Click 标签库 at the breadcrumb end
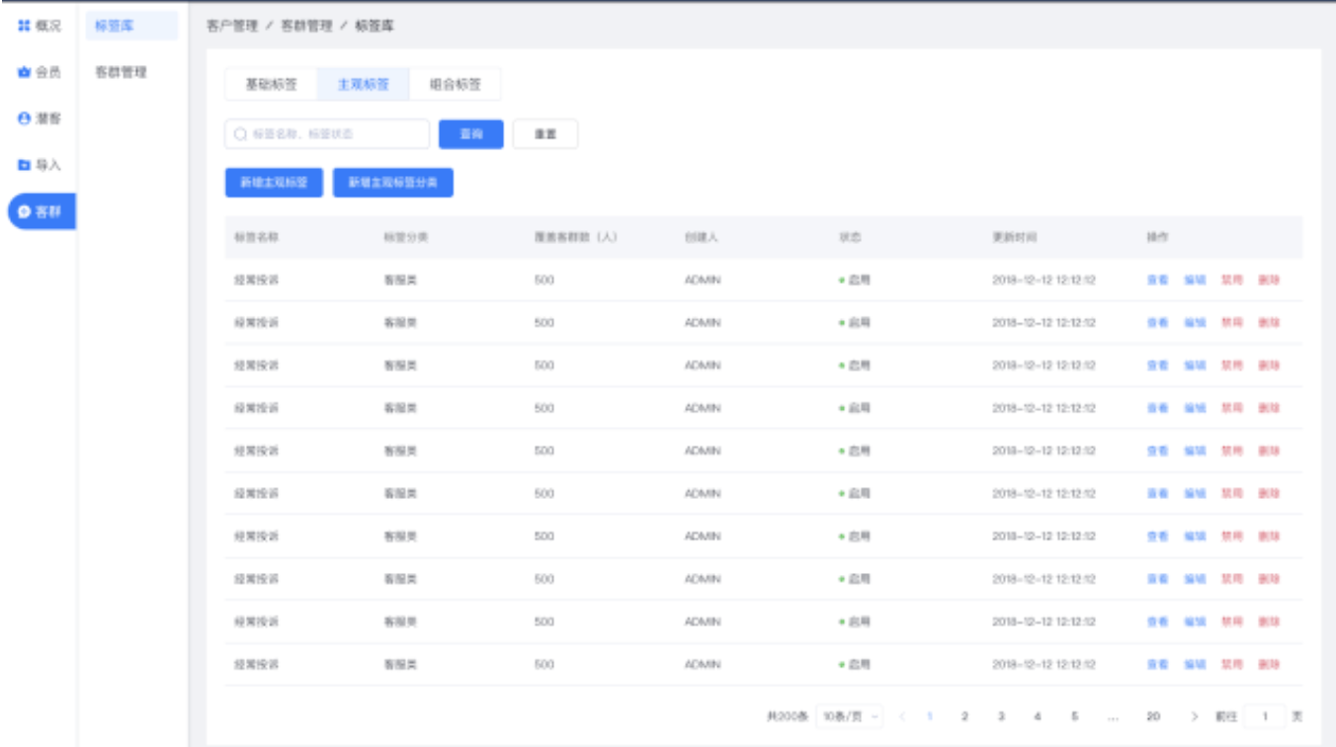The height and width of the screenshot is (747, 1336). (x=375, y=27)
